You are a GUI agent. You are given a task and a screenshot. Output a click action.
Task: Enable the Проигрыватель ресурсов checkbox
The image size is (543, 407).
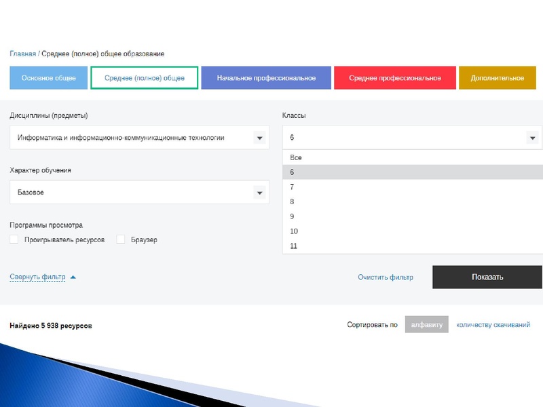click(14, 239)
